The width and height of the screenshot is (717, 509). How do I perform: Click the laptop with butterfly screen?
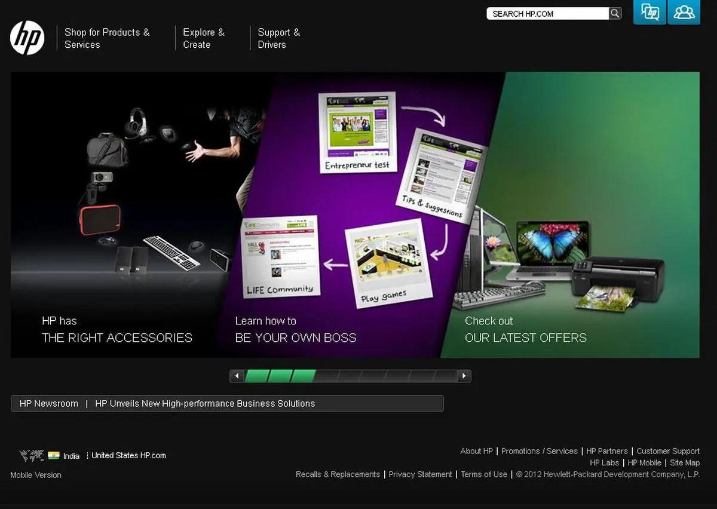point(551,250)
